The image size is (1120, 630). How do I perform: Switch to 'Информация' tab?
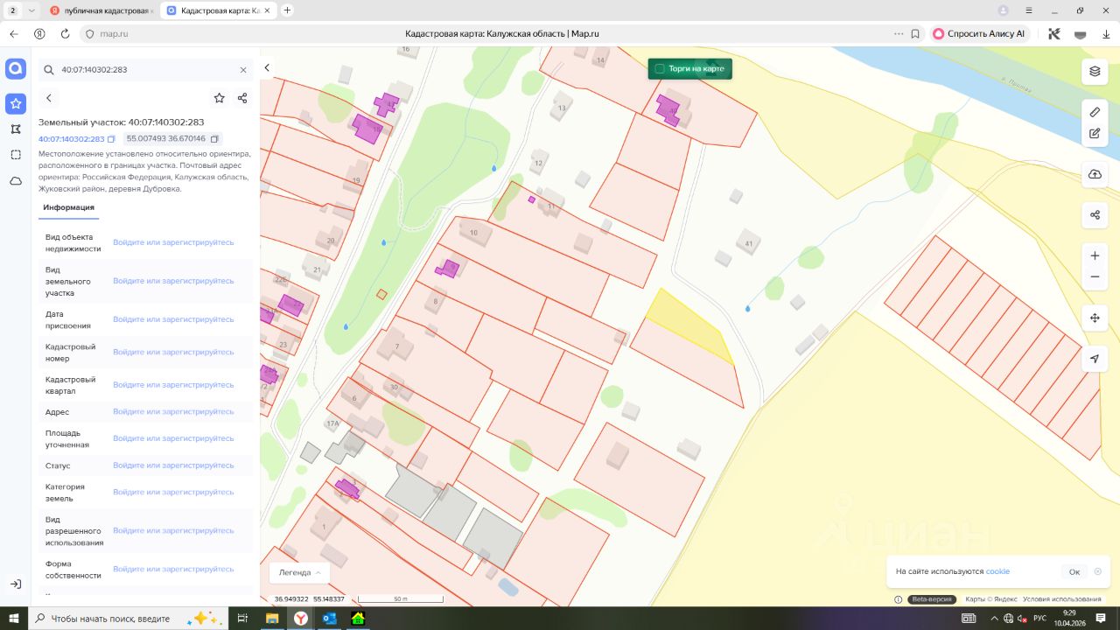(x=68, y=207)
